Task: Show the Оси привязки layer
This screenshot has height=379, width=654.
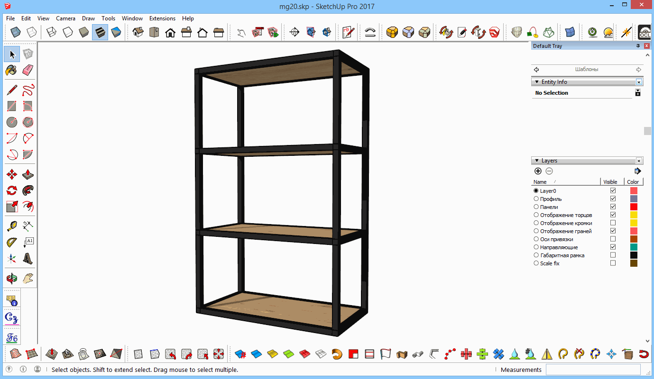Action: point(613,239)
